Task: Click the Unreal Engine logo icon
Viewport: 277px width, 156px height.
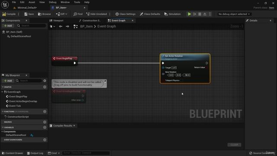Action: 5,5
